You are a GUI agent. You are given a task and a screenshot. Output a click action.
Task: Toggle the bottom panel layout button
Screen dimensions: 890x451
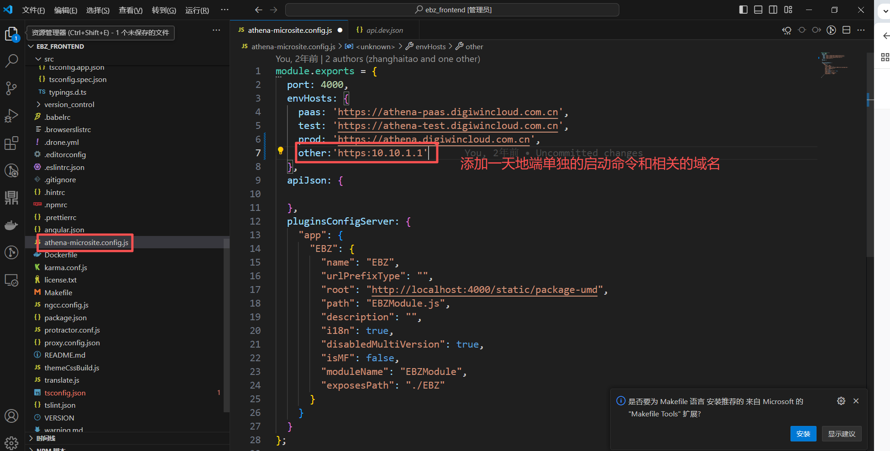tap(758, 10)
